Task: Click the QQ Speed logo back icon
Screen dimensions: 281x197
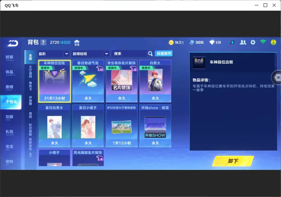Action: tap(13, 43)
